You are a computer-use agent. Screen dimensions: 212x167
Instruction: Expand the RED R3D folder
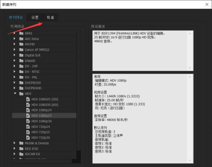pyautogui.click(x=14, y=148)
